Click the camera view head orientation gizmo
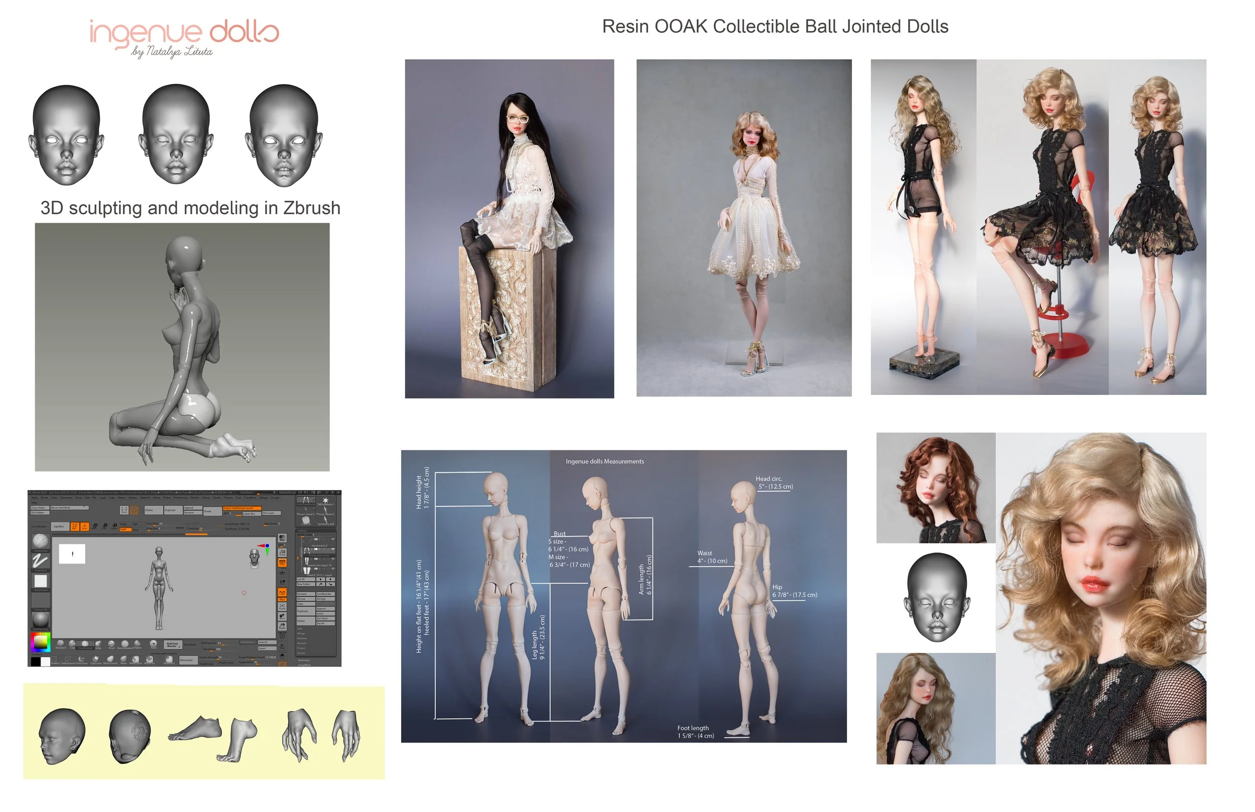 pos(255,559)
